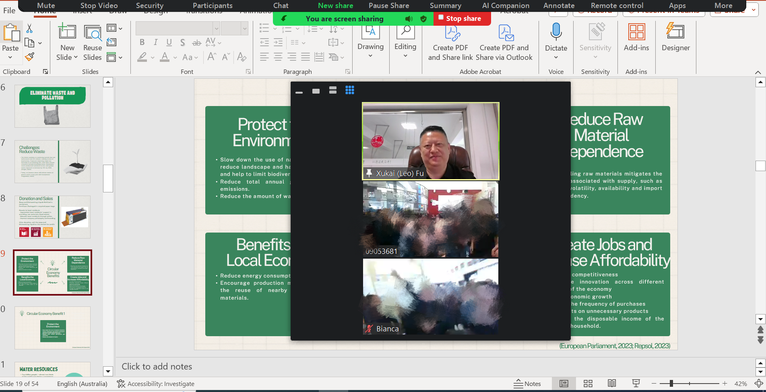Open Slide Sorter view in status bar
Viewport: 766px width, 392px height.
tap(588, 384)
